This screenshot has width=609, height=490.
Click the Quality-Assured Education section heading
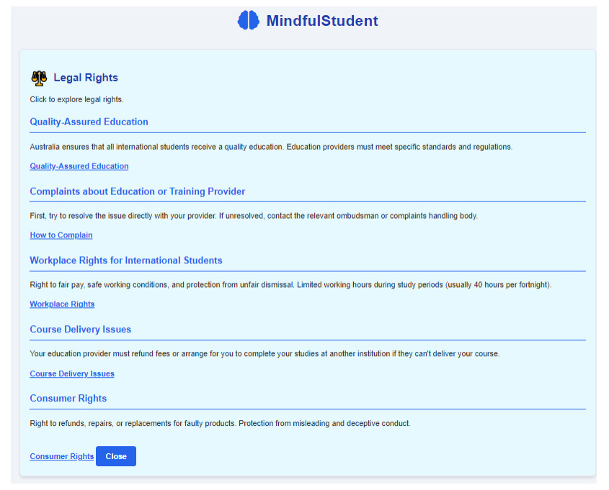tap(89, 122)
